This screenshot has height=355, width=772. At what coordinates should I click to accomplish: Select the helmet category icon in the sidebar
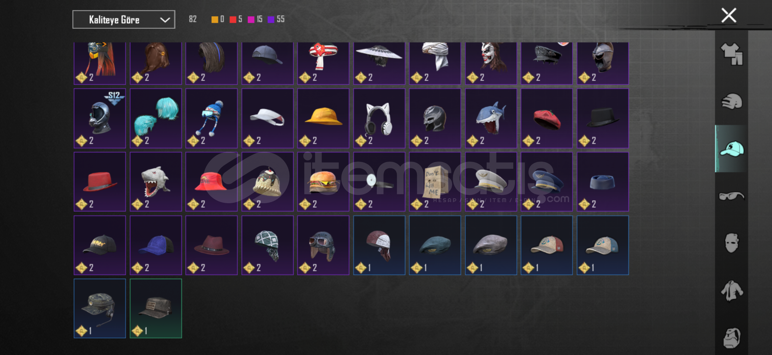[x=732, y=101]
